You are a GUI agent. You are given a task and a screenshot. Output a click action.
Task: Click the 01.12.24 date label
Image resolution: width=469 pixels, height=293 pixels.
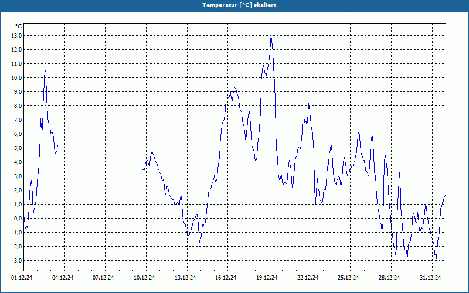[22, 278]
